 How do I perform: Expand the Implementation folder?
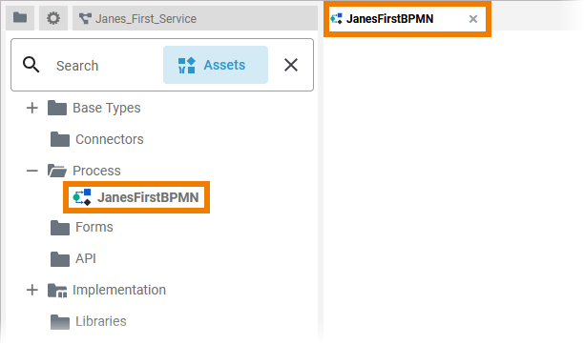pyautogui.click(x=32, y=290)
